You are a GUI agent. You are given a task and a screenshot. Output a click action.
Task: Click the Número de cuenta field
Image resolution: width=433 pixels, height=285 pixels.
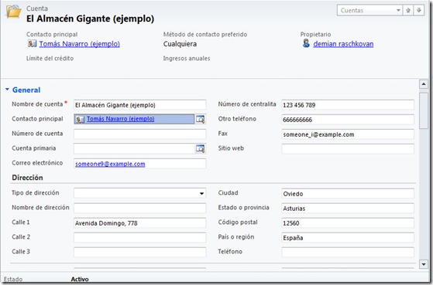click(139, 134)
